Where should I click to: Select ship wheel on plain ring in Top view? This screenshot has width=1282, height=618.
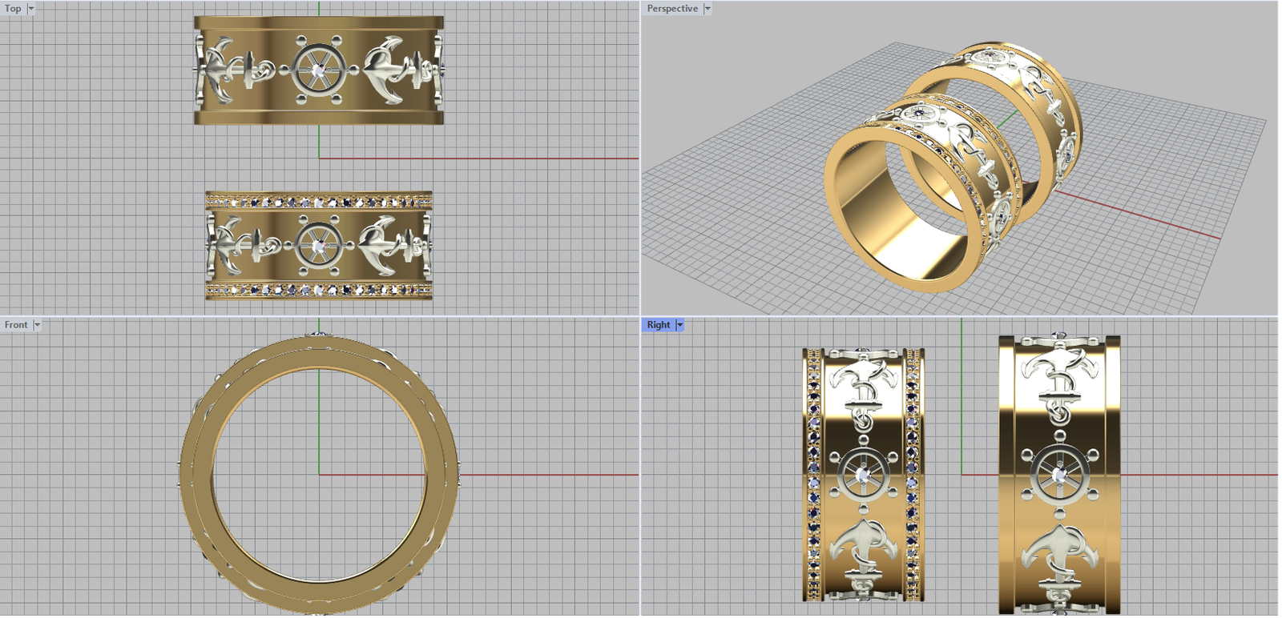pyautogui.click(x=319, y=70)
